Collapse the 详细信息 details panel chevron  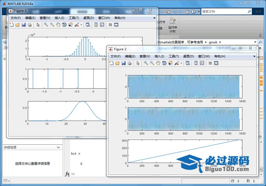(58, 147)
